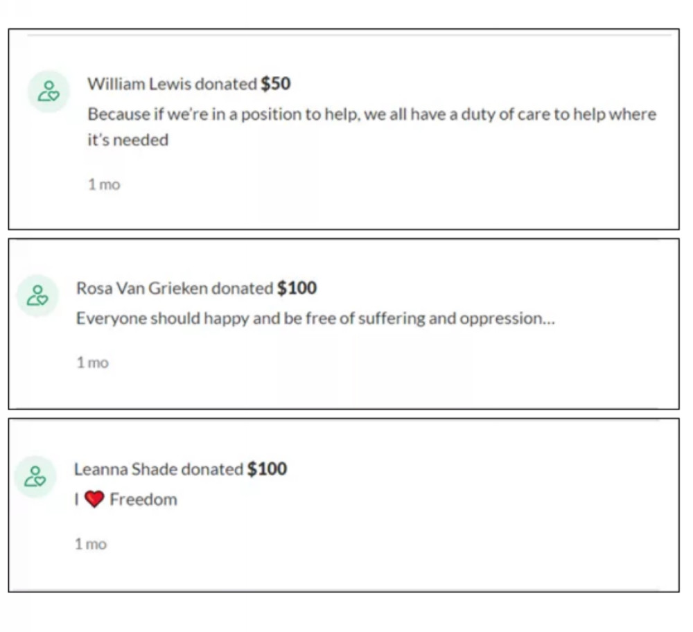The image size is (693, 632).
Task: Click the comment about duty of care to help
Action: coord(371,128)
